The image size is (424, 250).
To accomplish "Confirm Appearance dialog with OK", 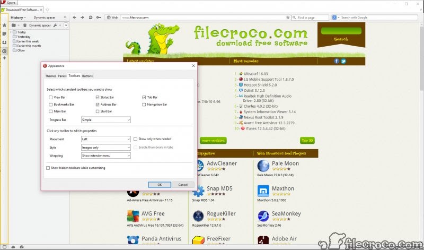I will [x=160, y=185].
